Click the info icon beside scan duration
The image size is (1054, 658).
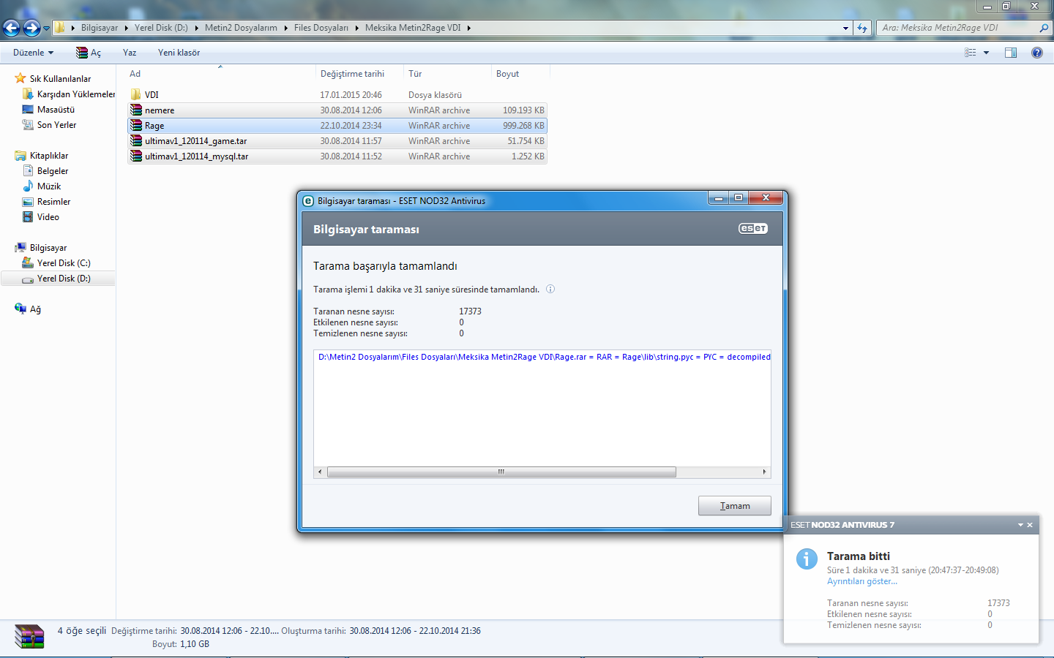(x=550, y=289)
